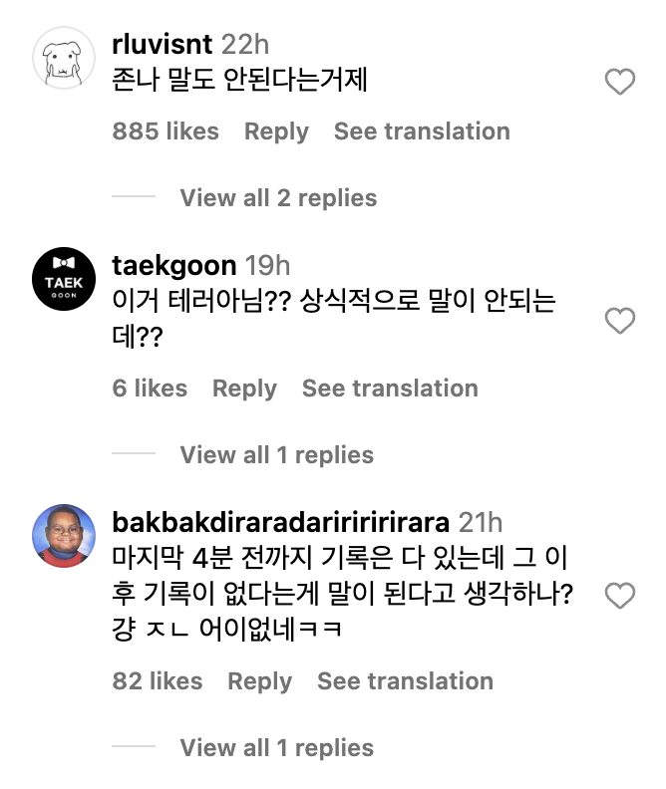Tap the heart on taekgoon's comment
This screenshot has width=666, height=789.
[620, 321]
